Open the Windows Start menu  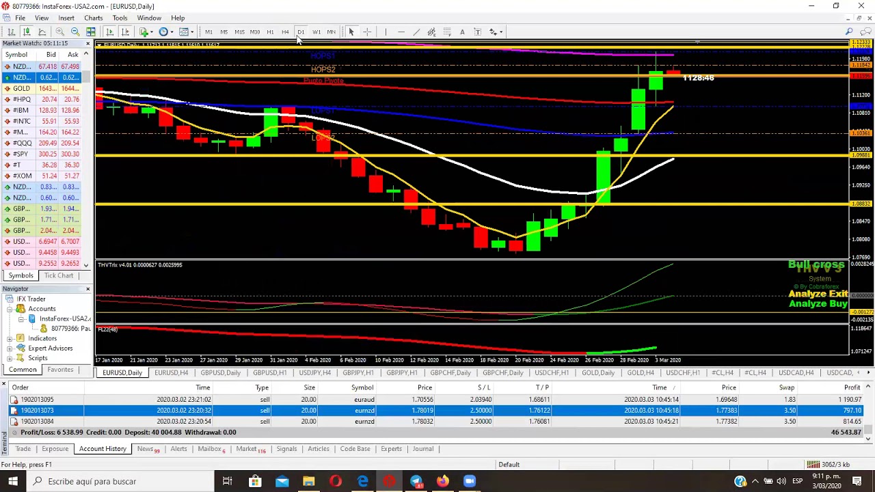point(13,481)
